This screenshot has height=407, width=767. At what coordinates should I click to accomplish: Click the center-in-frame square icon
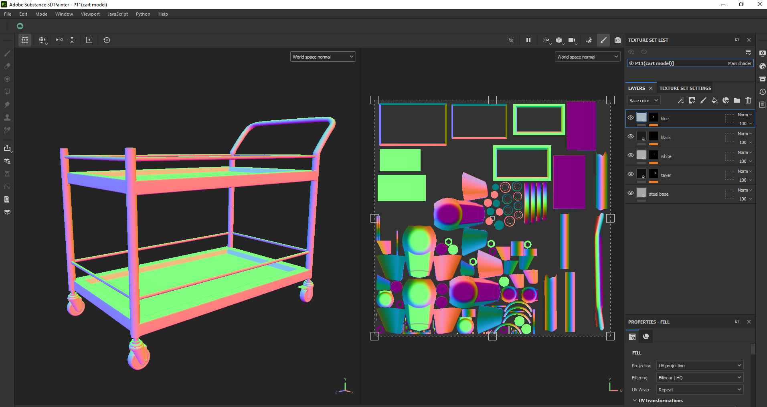(x=89, y=40)
